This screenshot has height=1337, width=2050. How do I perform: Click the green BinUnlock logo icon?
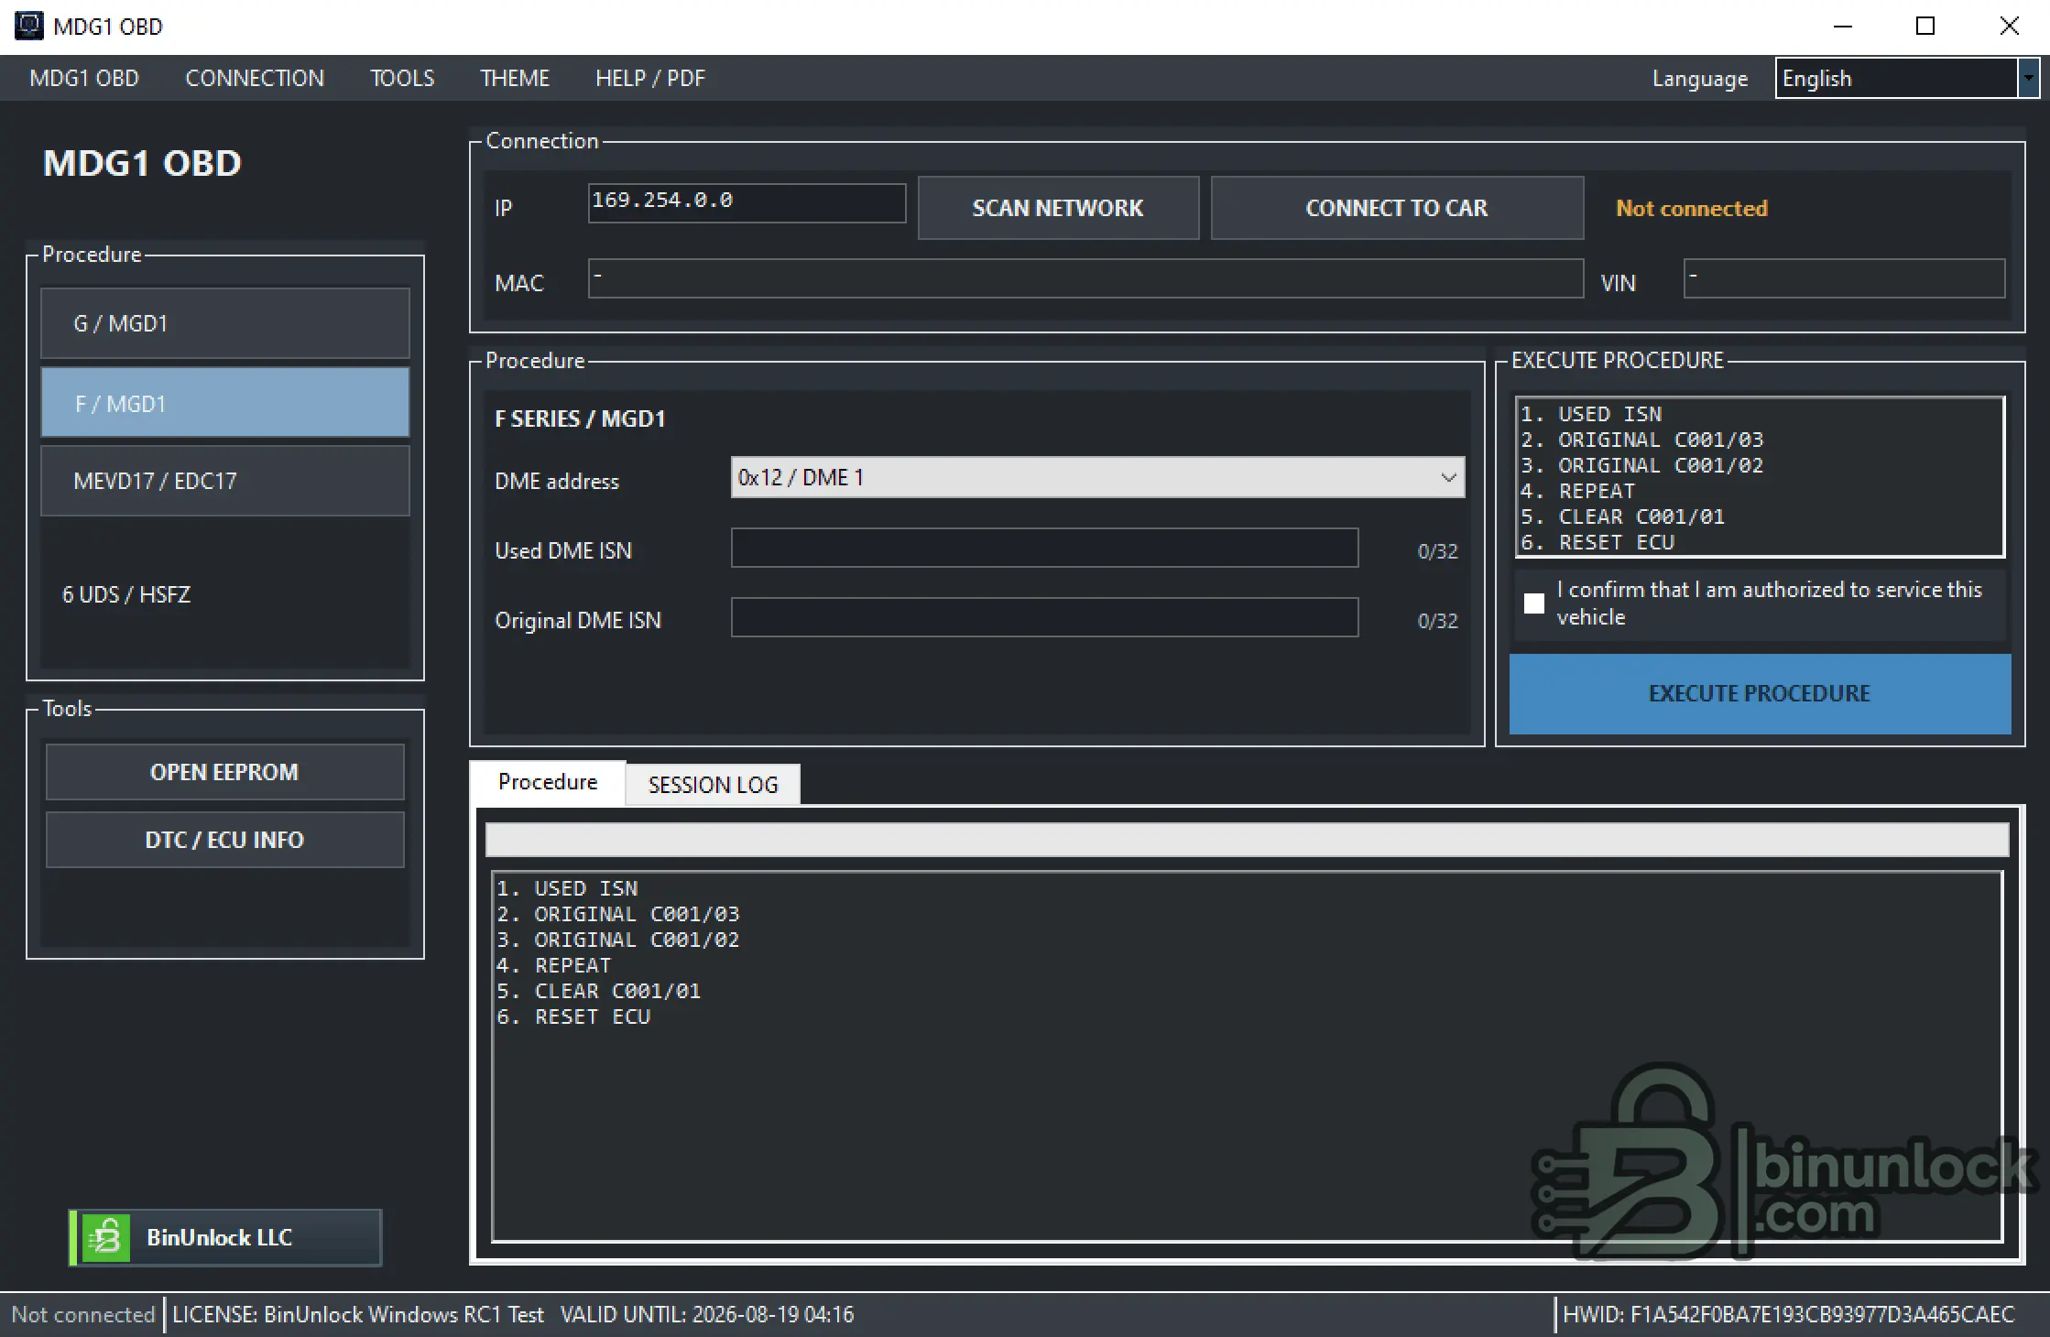105,1238
